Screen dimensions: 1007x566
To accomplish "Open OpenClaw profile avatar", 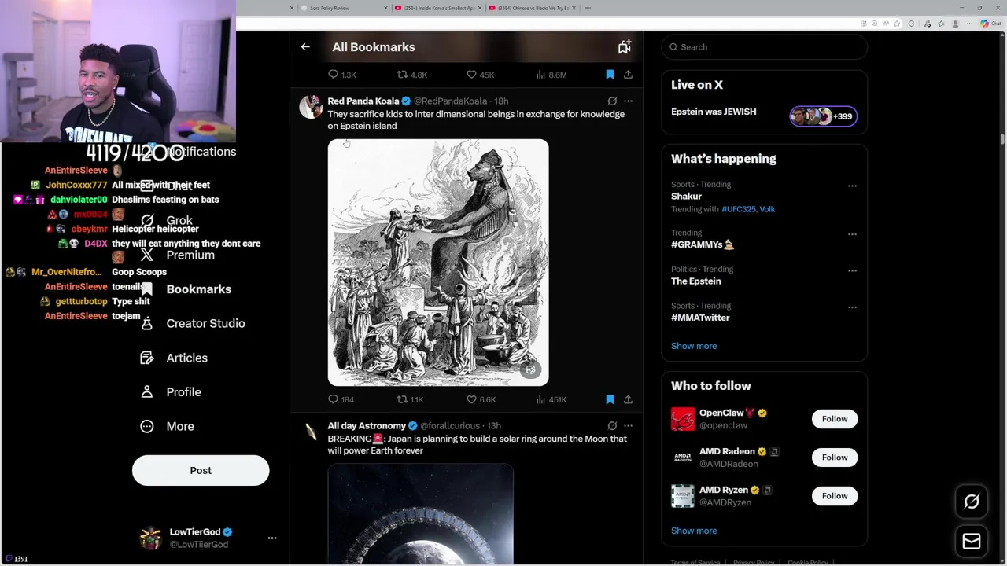I will click(x=683, y=419).
